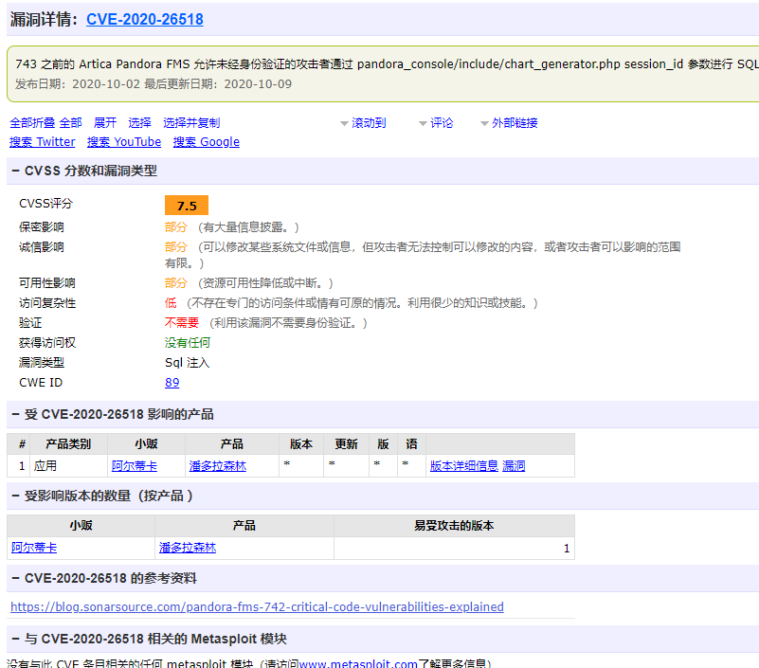
Task: Open the 版本详细信息 link
Action: [464, 465]
